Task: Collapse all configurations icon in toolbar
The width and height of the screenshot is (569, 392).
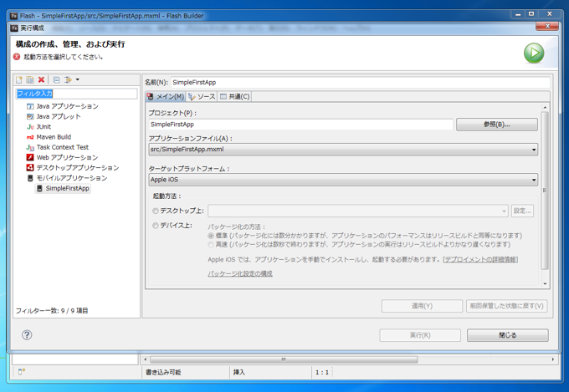Action: tap(57, 79)
